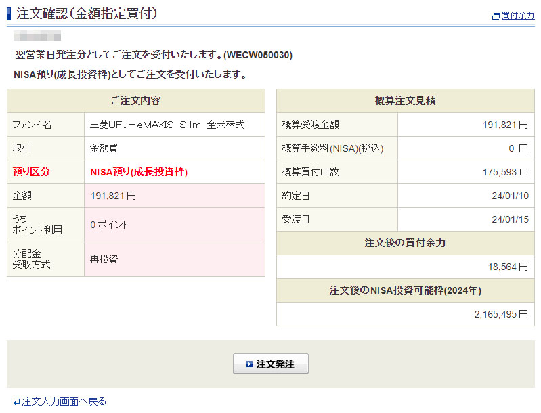
Task: Select the fund name eMAXIS Slim 全米株式
Action: [x=167, y=125]
